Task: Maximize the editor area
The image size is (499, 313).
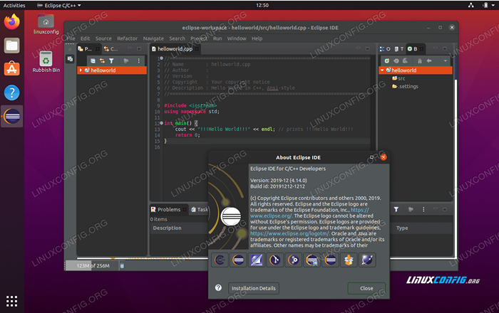Action: pos(368,48)
